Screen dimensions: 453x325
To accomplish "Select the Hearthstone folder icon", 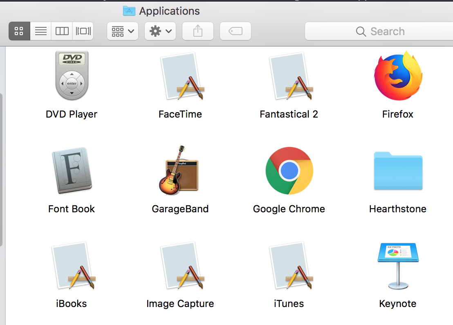I will [x=398, y=171].
